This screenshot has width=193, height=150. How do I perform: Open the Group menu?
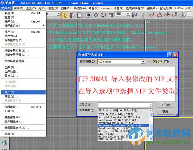click(42, 8)
